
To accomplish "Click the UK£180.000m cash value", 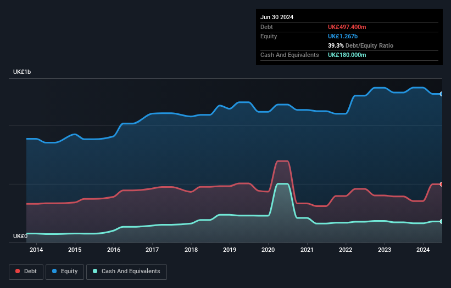I will pyautogui.click(x=347, y=55).
